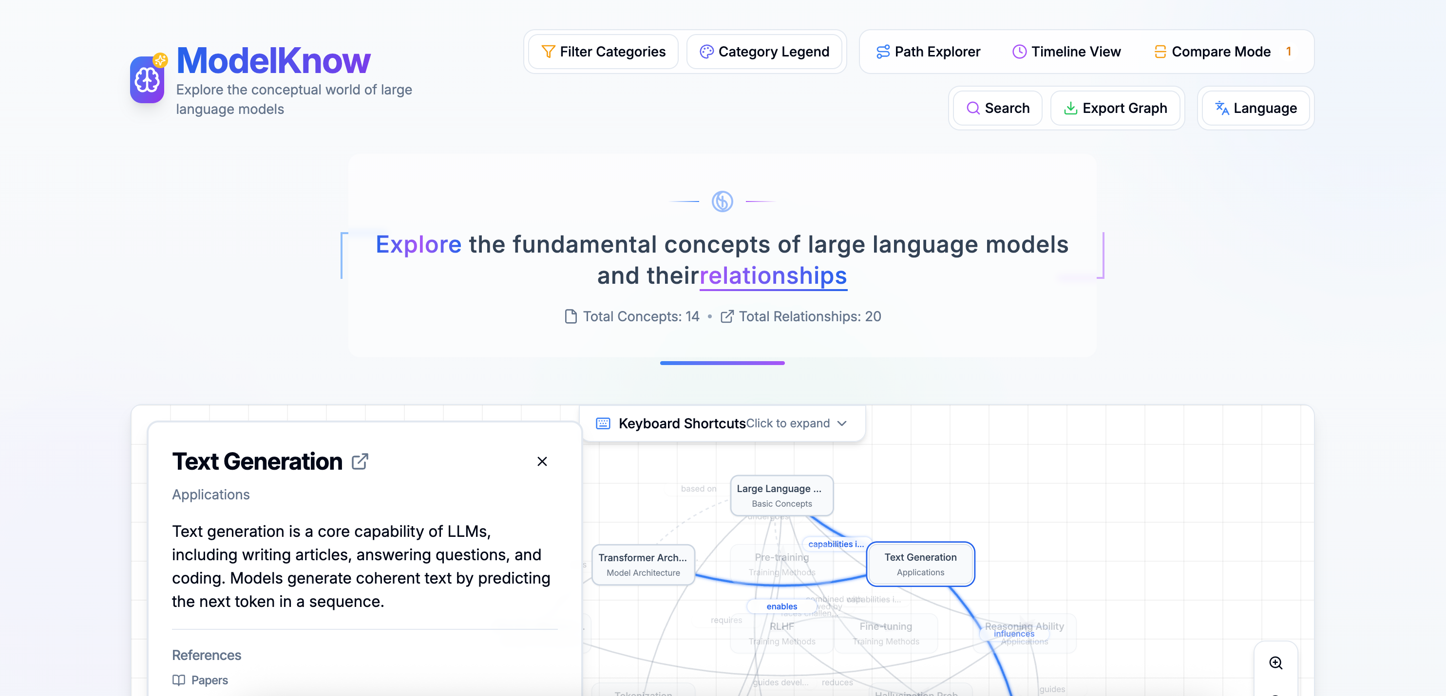The image size is (1446, 696).
Task: Show the Category Legend
Action: tap(764, 52)
